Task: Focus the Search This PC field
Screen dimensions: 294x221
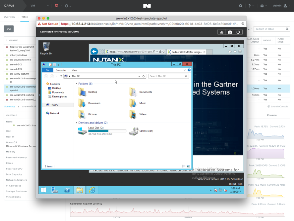Action: (x=168, y=76)
